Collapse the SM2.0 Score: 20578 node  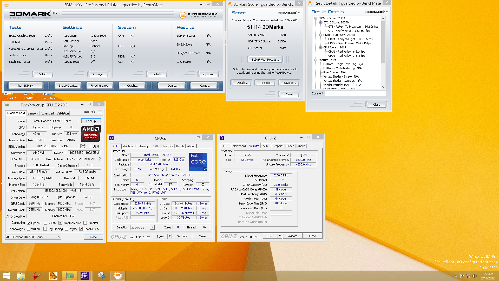[320, 22]
